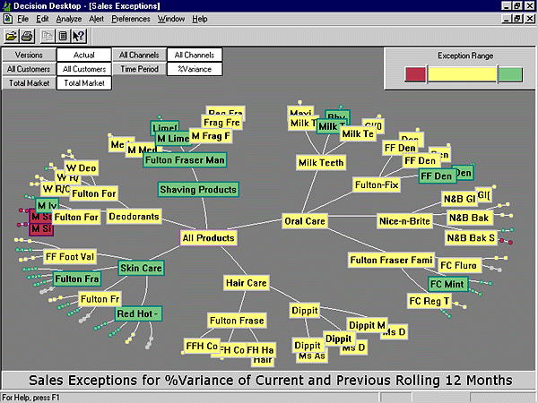Click the Time Period dimension button
The height and width of the screenshot is (403, 538).
[x=139, y=69]
